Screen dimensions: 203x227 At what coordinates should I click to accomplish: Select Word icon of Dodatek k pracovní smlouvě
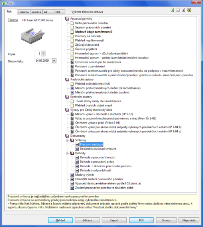77,149
